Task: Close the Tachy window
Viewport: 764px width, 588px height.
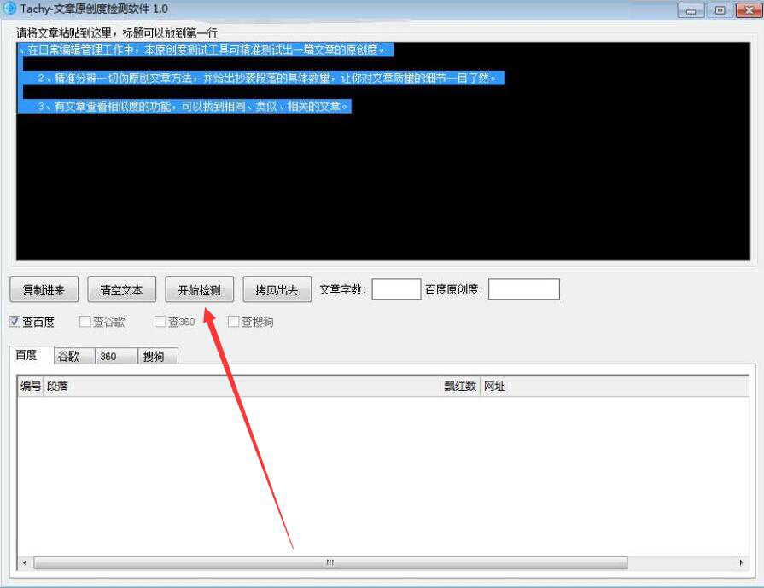Action: pos(749,10)
